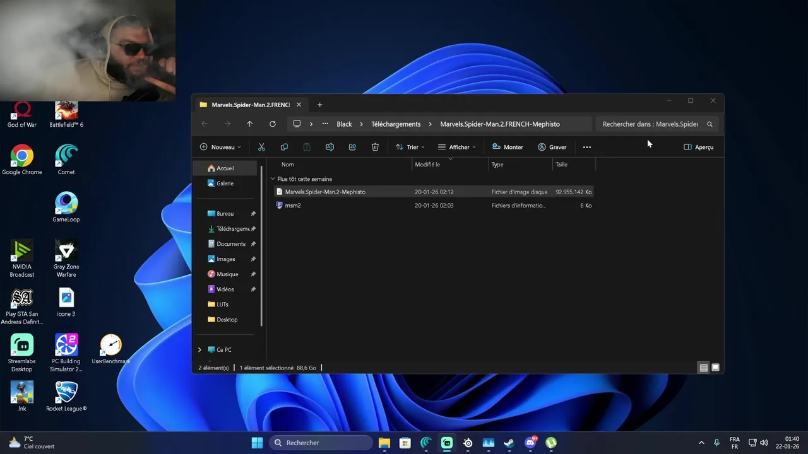
Task: Open weather widget showing 7°C
Action: click(32, 443)
